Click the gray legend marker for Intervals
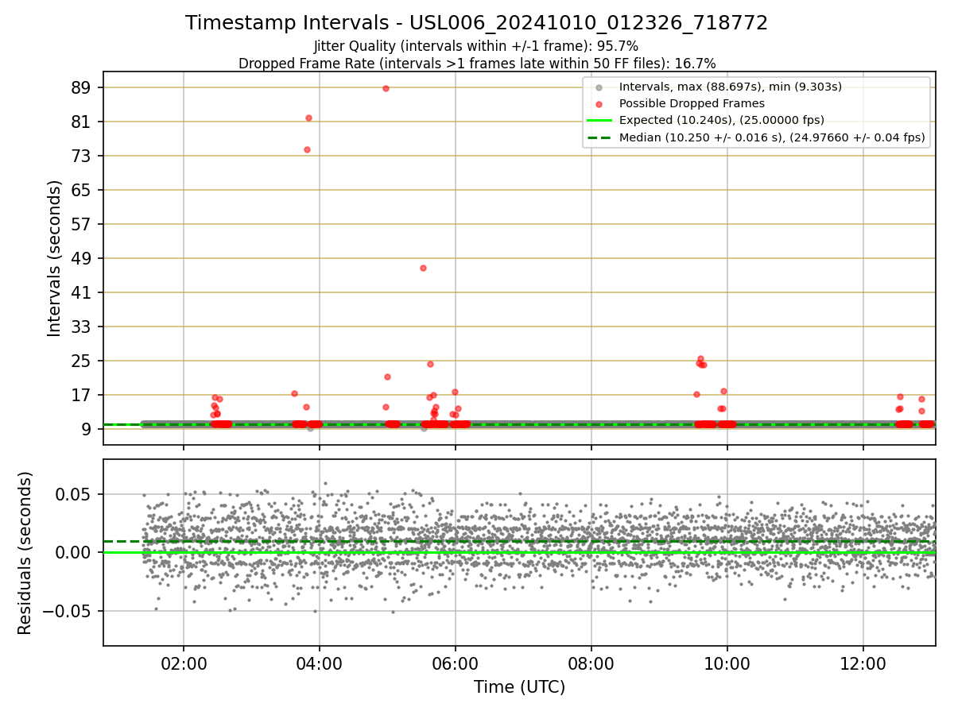954x715 pixels. point(599,87)
